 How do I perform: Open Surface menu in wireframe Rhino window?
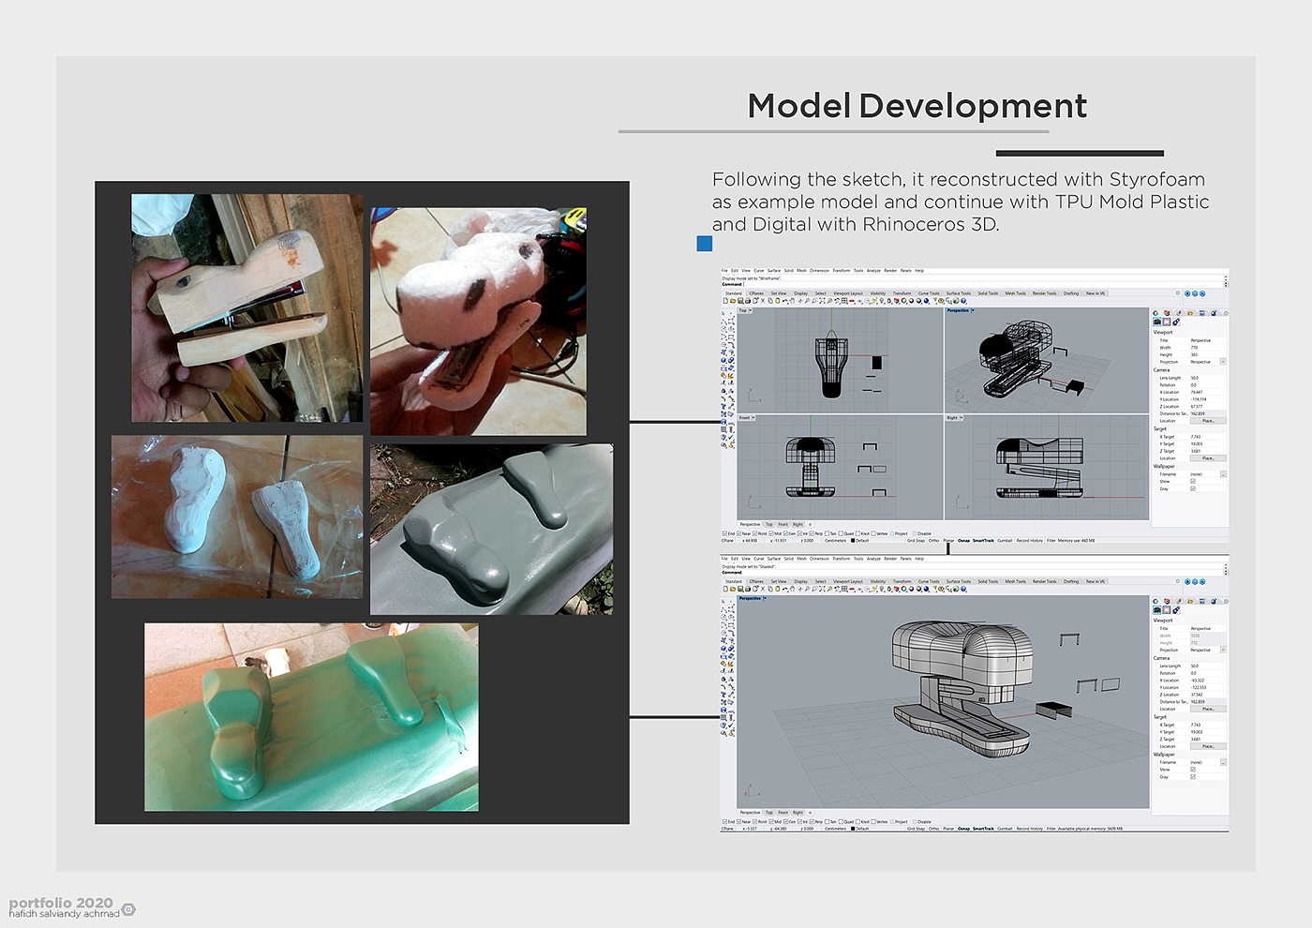[x=773, y=271]
